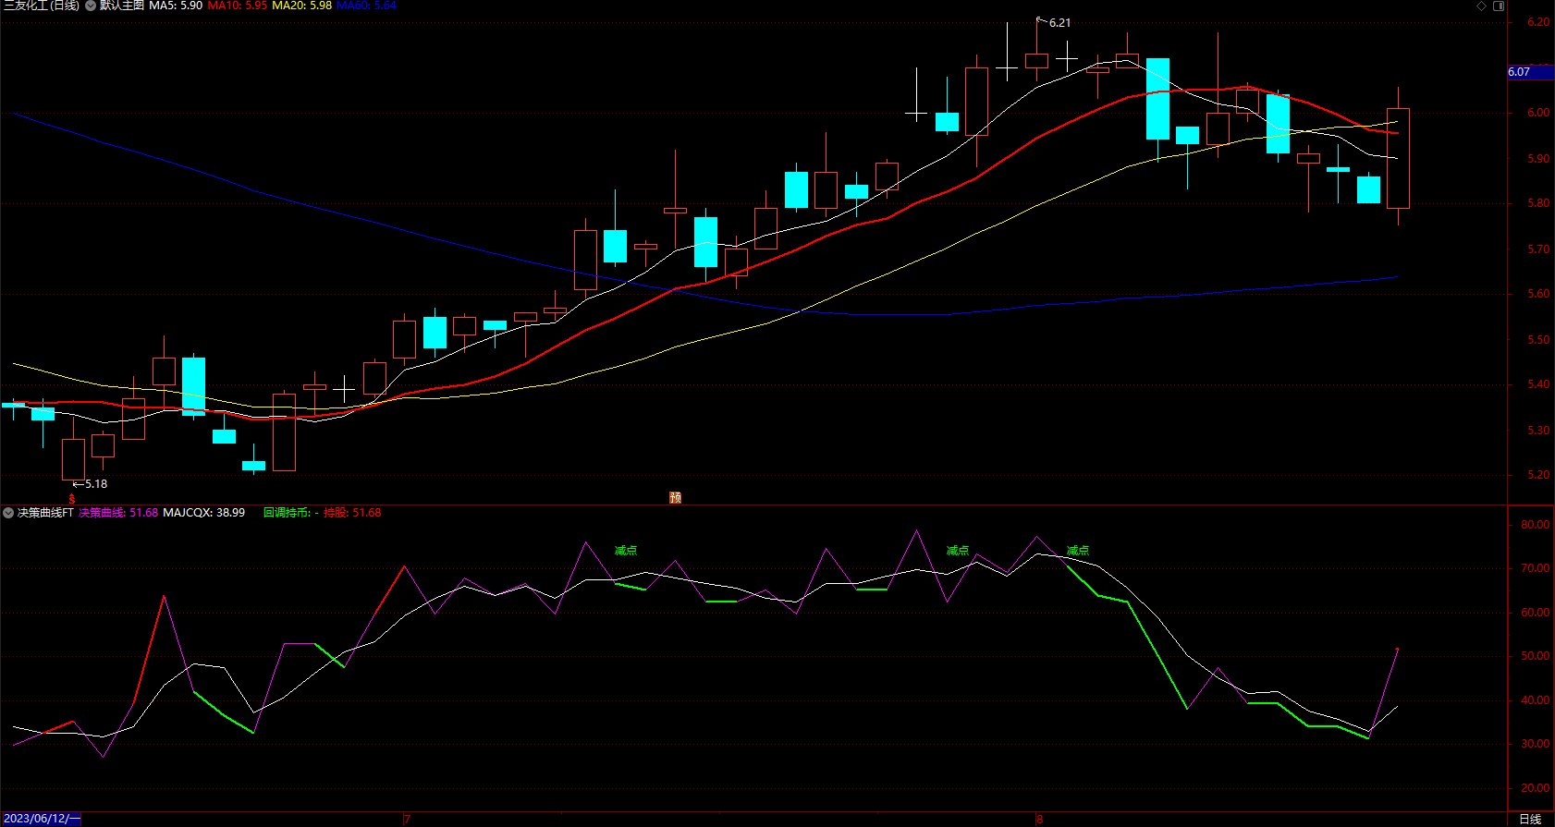Click the 5.18 low price annotation
Screen dimensions: 1555x827
pyautogui.click(x=96, y=484)
